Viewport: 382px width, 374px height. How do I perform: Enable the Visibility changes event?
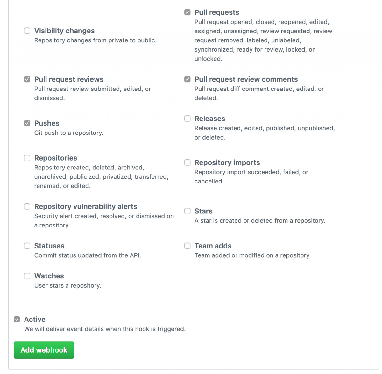coord(27,31)
